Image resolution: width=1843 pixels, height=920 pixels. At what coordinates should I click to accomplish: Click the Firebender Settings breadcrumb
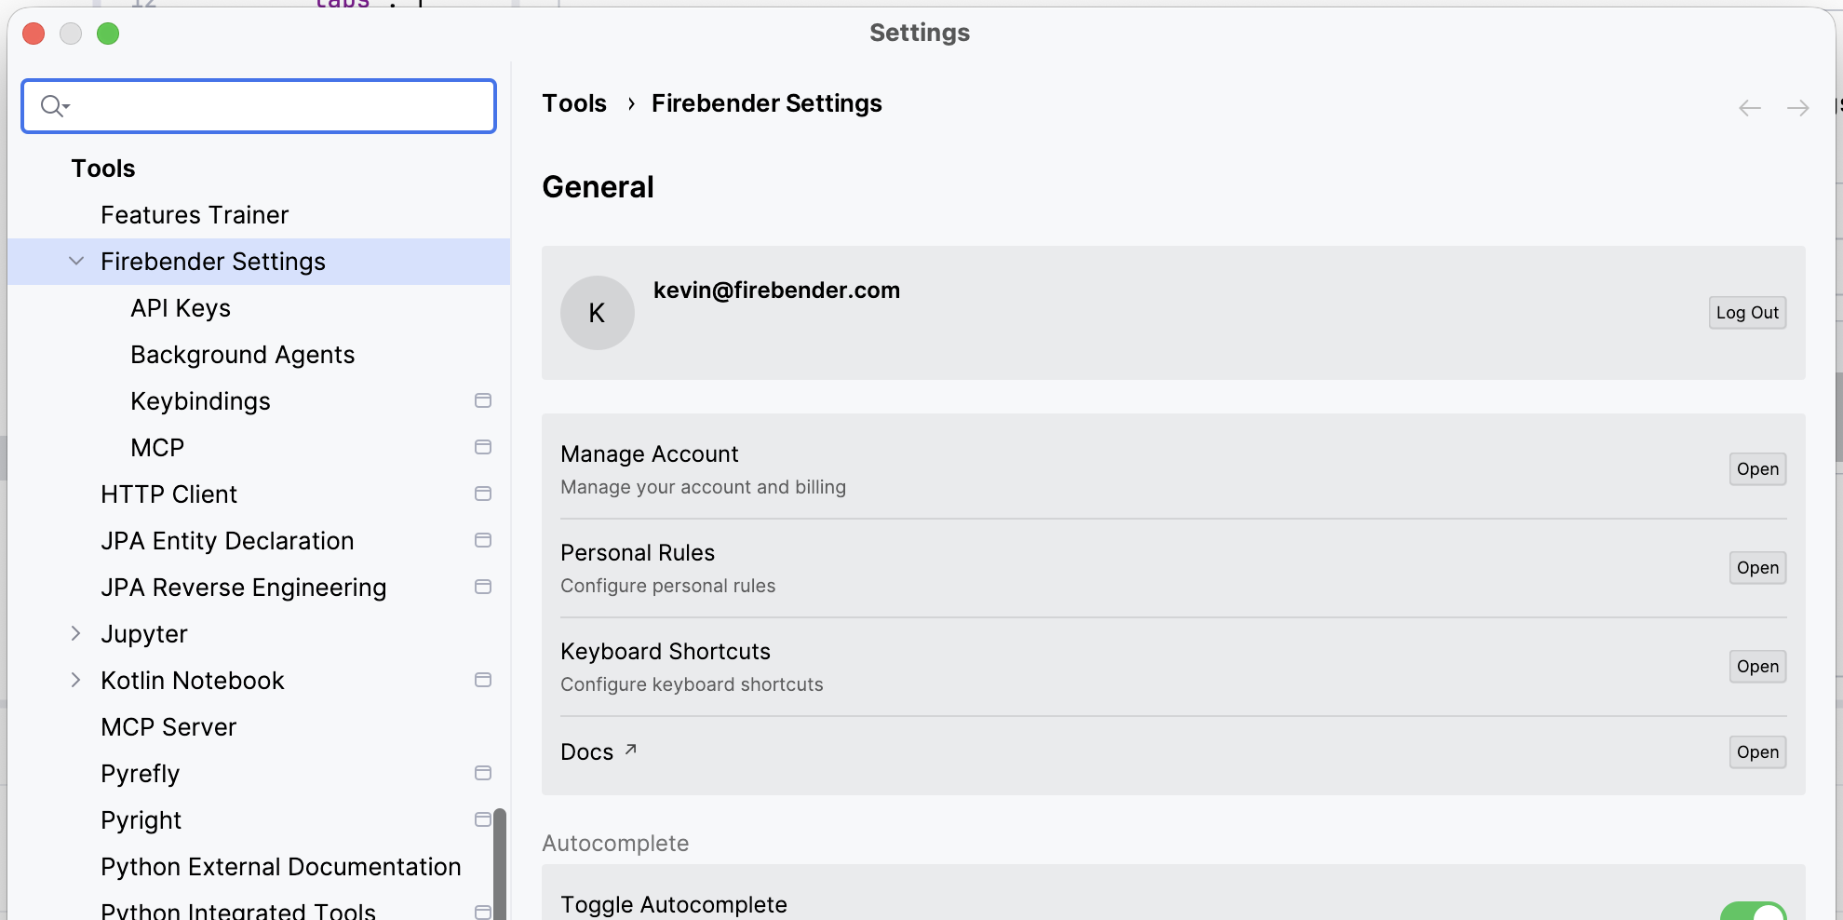tap(766, 103)
